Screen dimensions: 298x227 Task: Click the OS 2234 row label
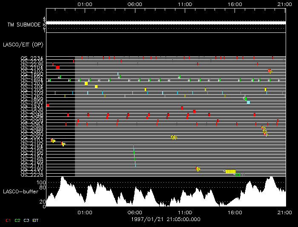[x=32, y=58]
